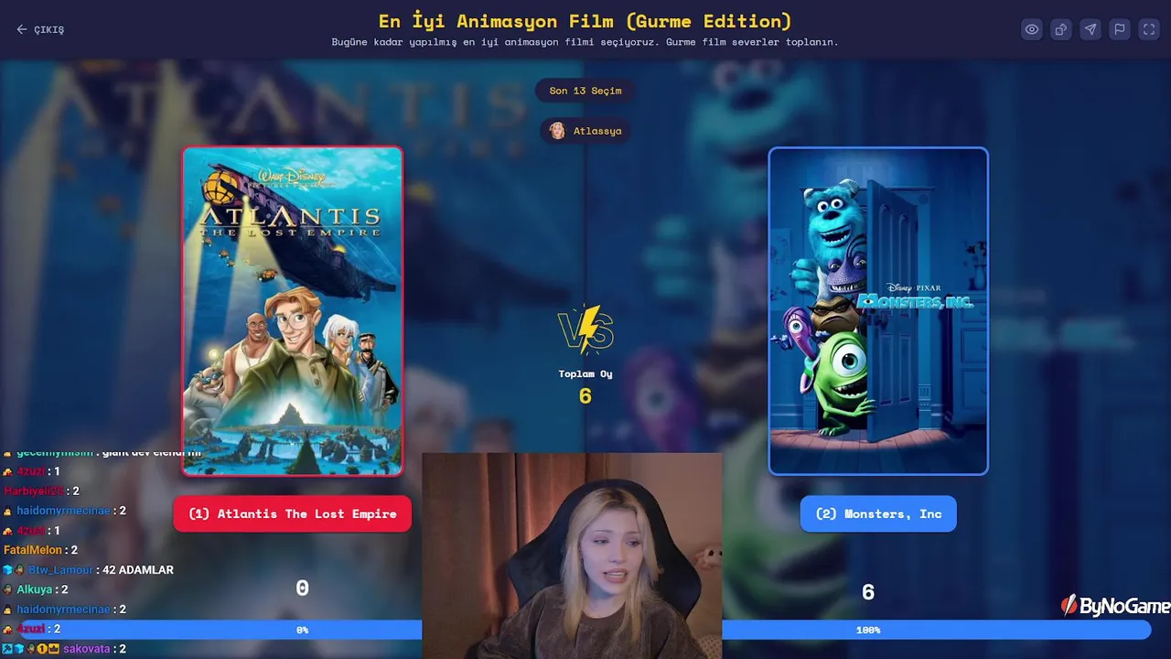Toggle the eye visibility icon in header
The image size is (1171, 659).
tap(1032, 29)
